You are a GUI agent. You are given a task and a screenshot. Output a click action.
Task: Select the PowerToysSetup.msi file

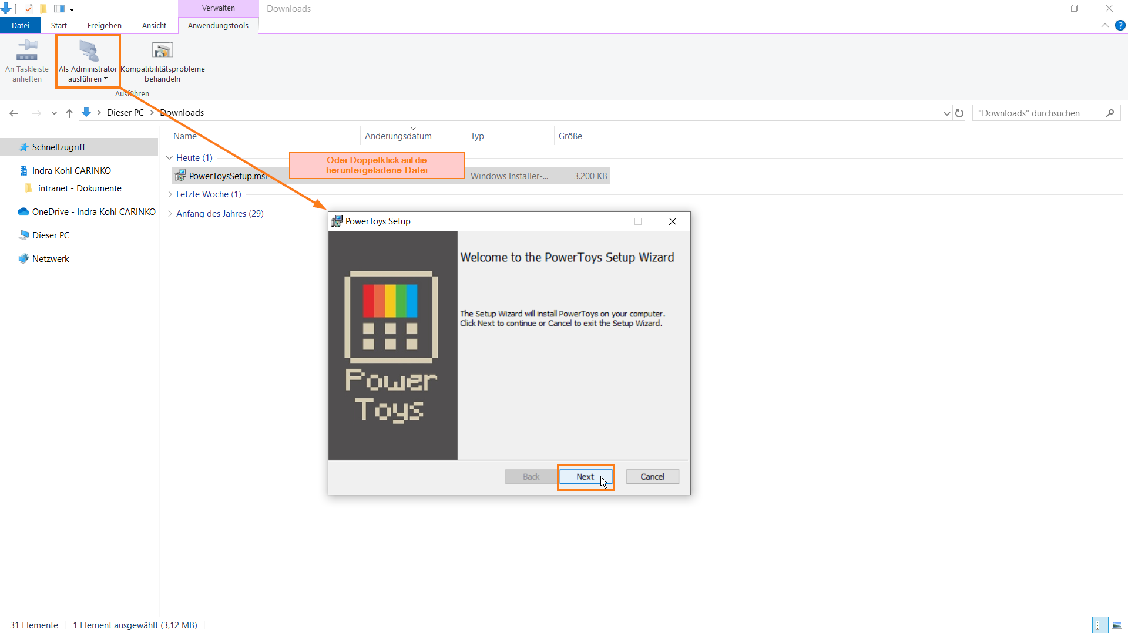click(x=228, y=176)
